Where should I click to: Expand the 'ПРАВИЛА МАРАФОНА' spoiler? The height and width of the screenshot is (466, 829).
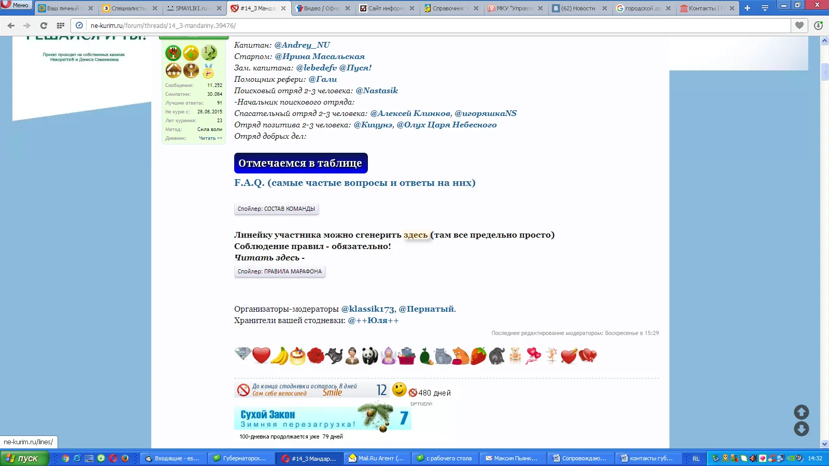pyautogui.click(x=280, y=271)
